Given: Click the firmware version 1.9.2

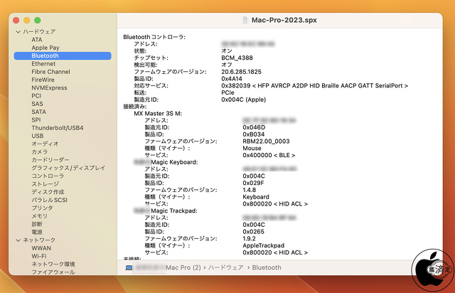Looking at the screenshot, I should 250,238.
